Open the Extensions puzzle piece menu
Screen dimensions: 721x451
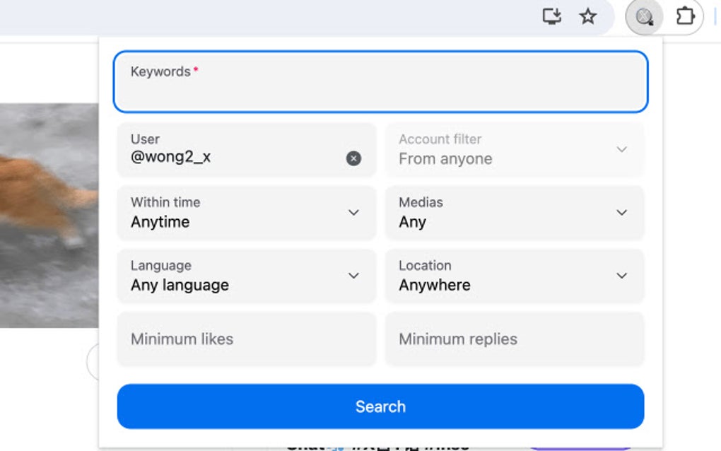685,16
